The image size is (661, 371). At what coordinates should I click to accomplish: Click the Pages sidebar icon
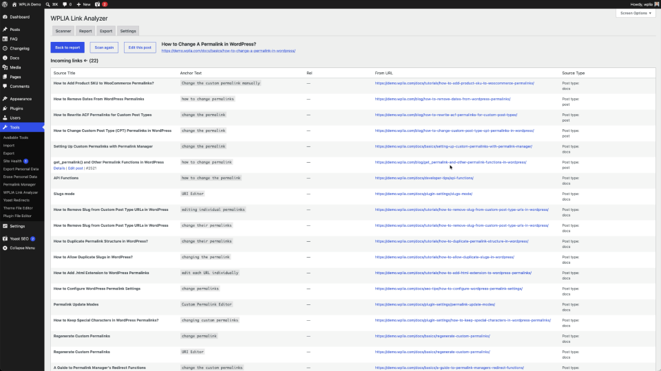point(5,77)
